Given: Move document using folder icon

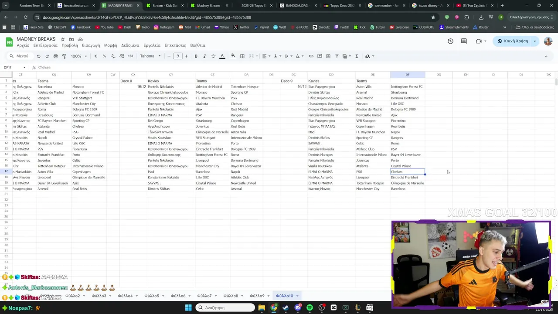Looking at the screenshot, I should (x=71, y=39).
